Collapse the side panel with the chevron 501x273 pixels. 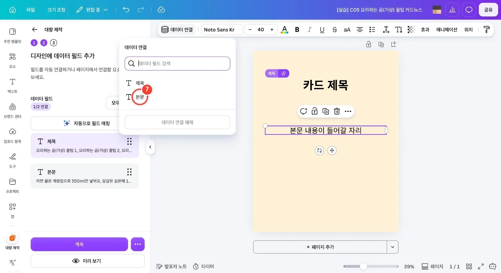tap(150, 147)
